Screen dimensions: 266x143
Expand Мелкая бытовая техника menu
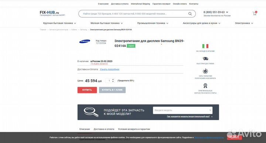point(106,23)
